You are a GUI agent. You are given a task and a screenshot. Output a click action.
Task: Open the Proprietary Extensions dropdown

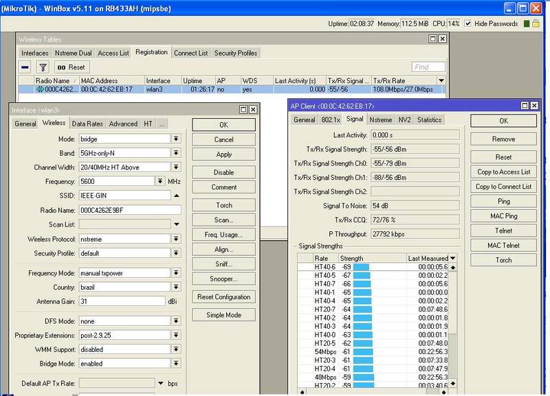[x=176, y=335]
